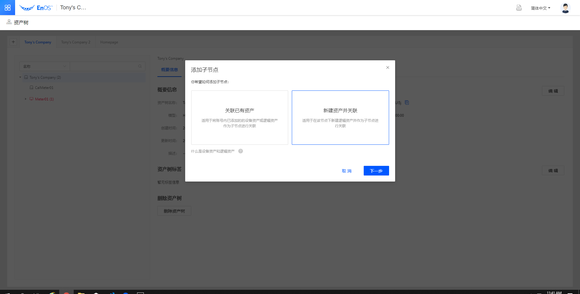580x294 pixels.
Task: Click the 你希望如何添加子节点 prompt text
Action: (210, 82)
